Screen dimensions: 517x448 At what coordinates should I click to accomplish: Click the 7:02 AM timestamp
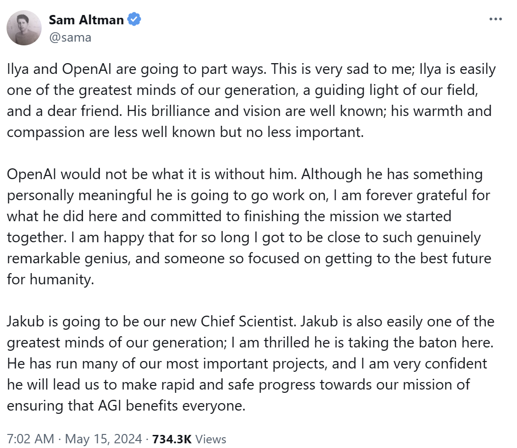tap(30, 439)
